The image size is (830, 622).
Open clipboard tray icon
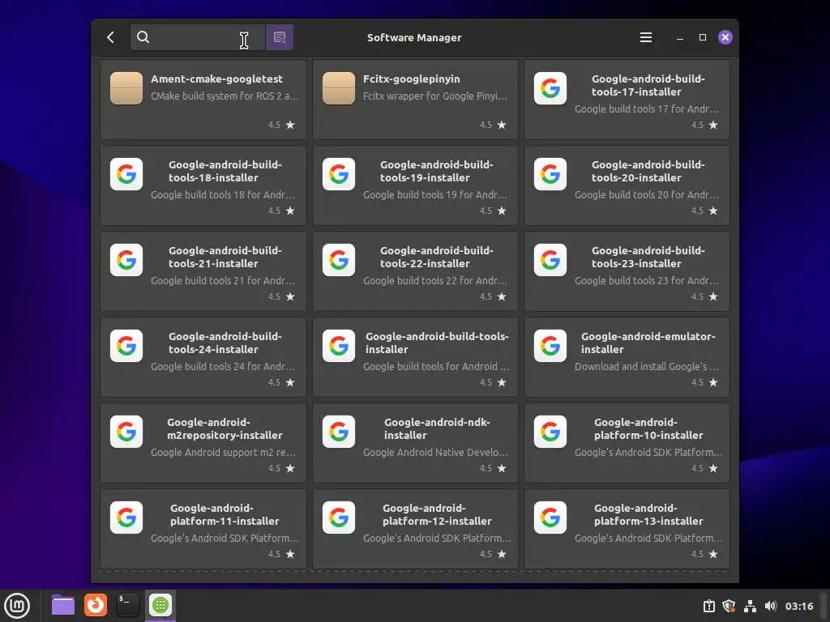pyautogui.click(x=709, y=606)
